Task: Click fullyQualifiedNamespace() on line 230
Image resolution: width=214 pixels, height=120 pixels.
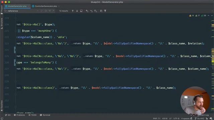Action: [x=122, y=88]
